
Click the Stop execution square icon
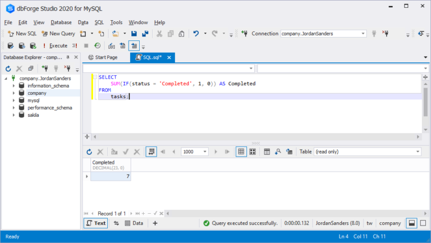[x=86, y=45]
